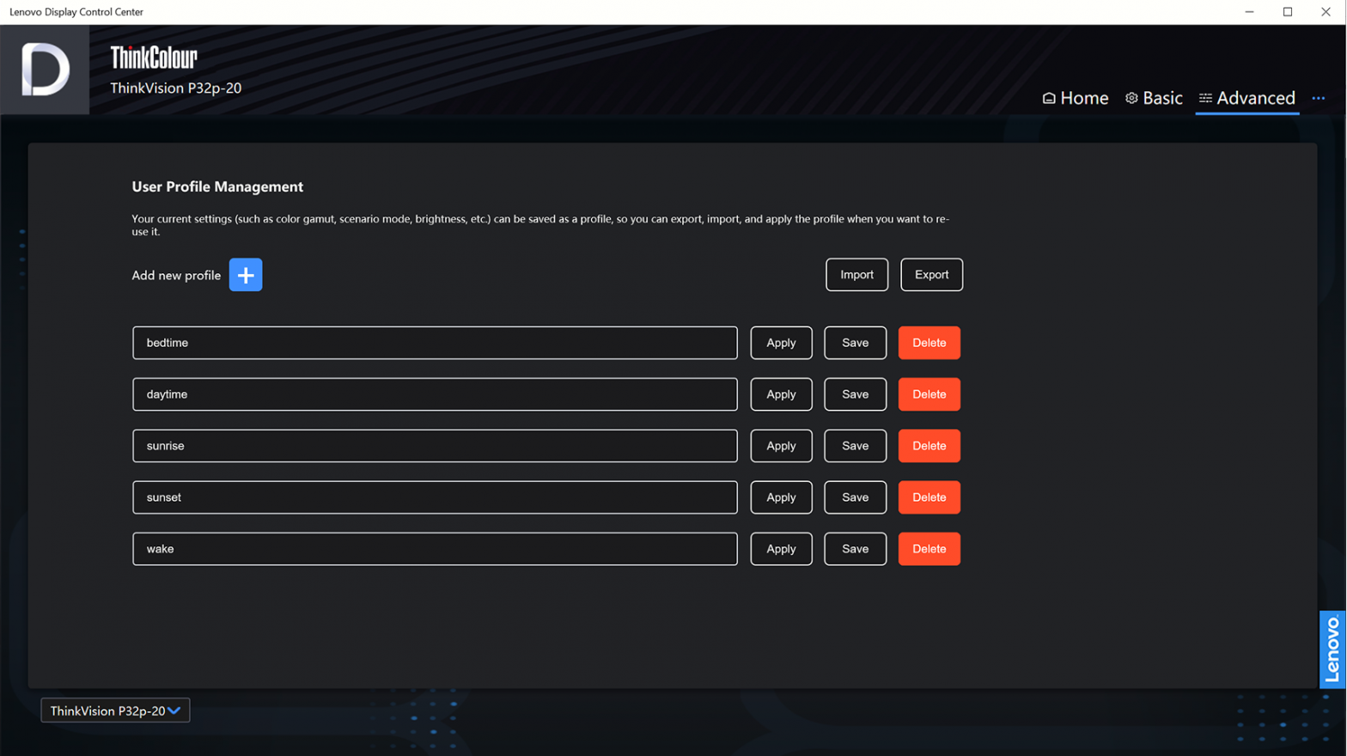The image size is (1347, 756).
Task: Save the daytime profile
Action: click(855, 394)
